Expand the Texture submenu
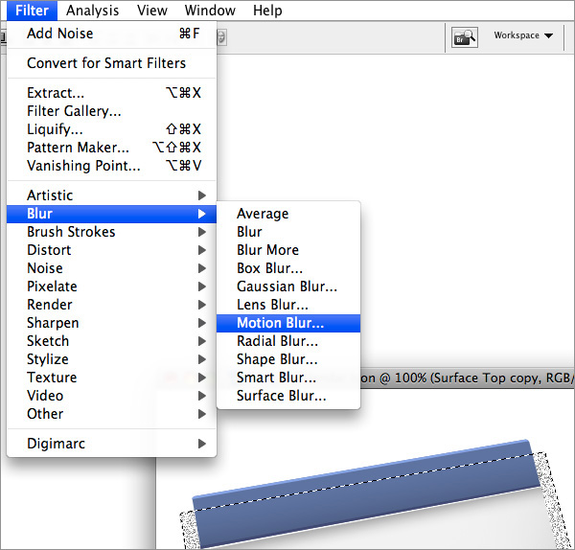This screenshot has width=575, height=550. (111, 378)
